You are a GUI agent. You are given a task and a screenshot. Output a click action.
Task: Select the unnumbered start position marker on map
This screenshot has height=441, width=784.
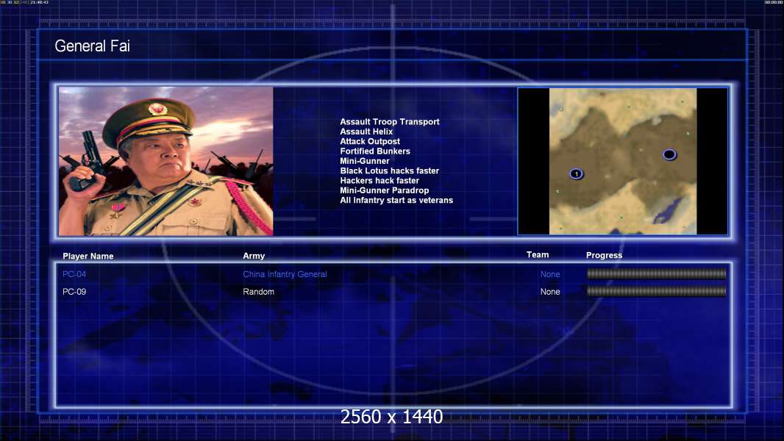(x=669, y=154)
